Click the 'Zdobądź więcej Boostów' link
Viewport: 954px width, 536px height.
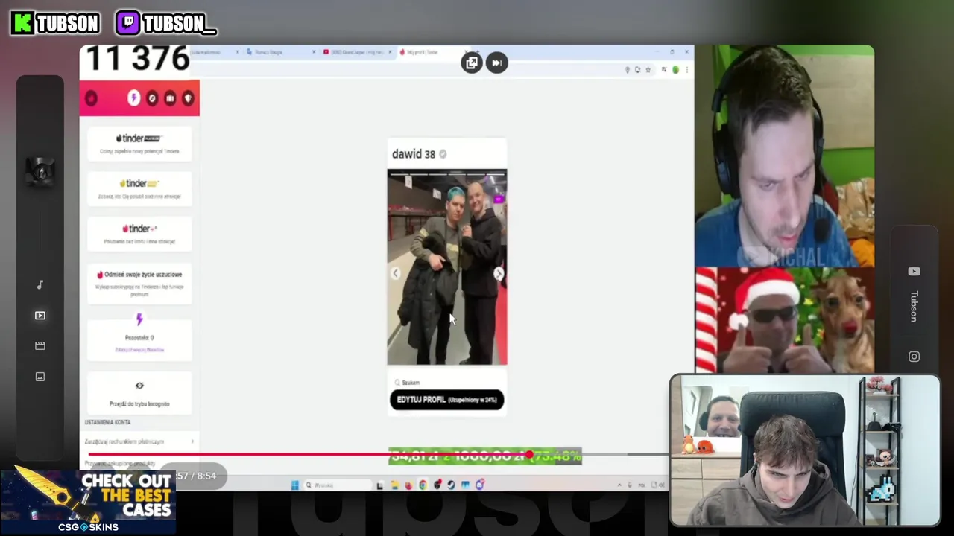[139, 350]
